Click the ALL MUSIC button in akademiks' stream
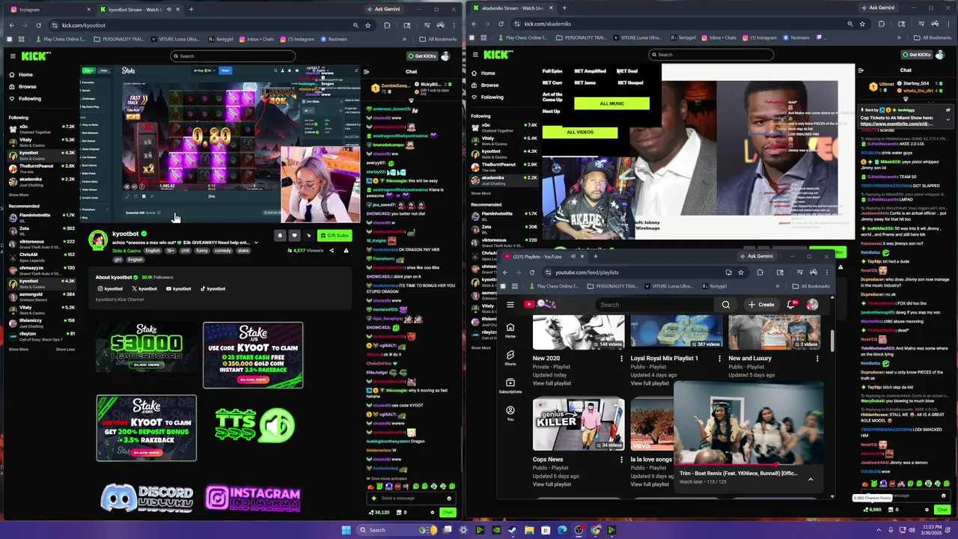 pos(611,103)
